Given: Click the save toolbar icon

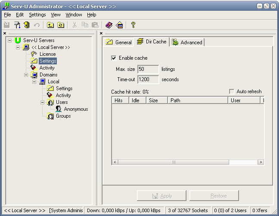Looking at the screenshot, I should tap(7, 25).
